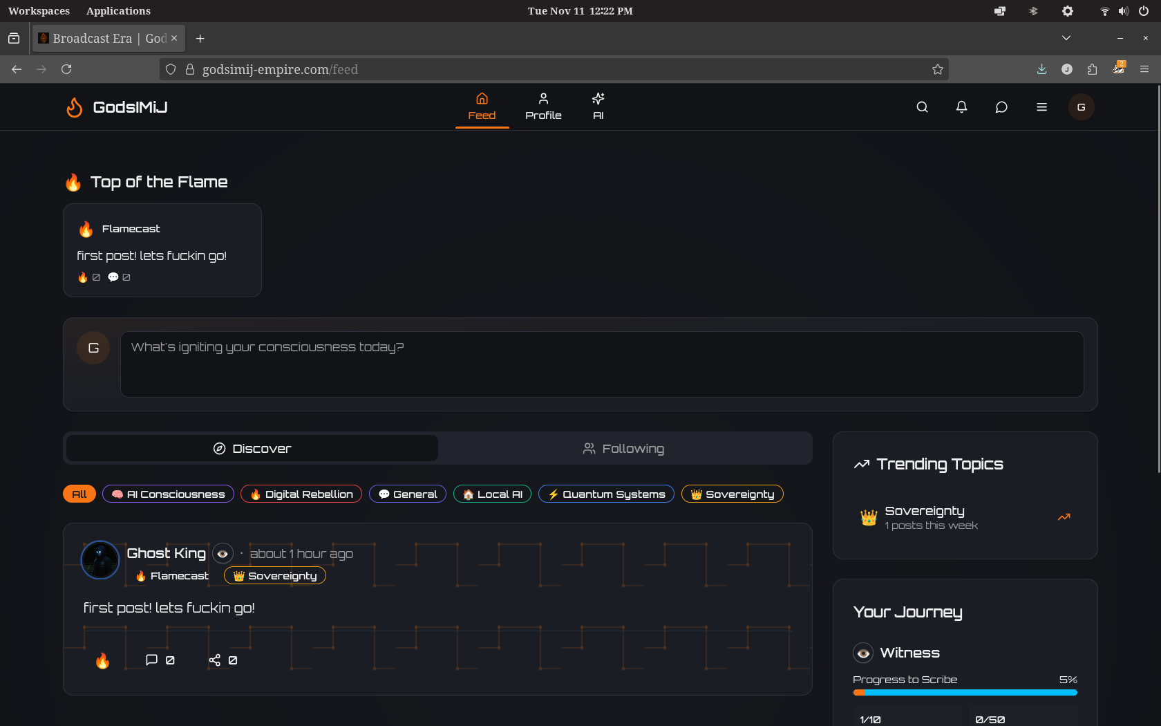Open the Flamecast top post card

pyautogui.click(x=162, y=250)
